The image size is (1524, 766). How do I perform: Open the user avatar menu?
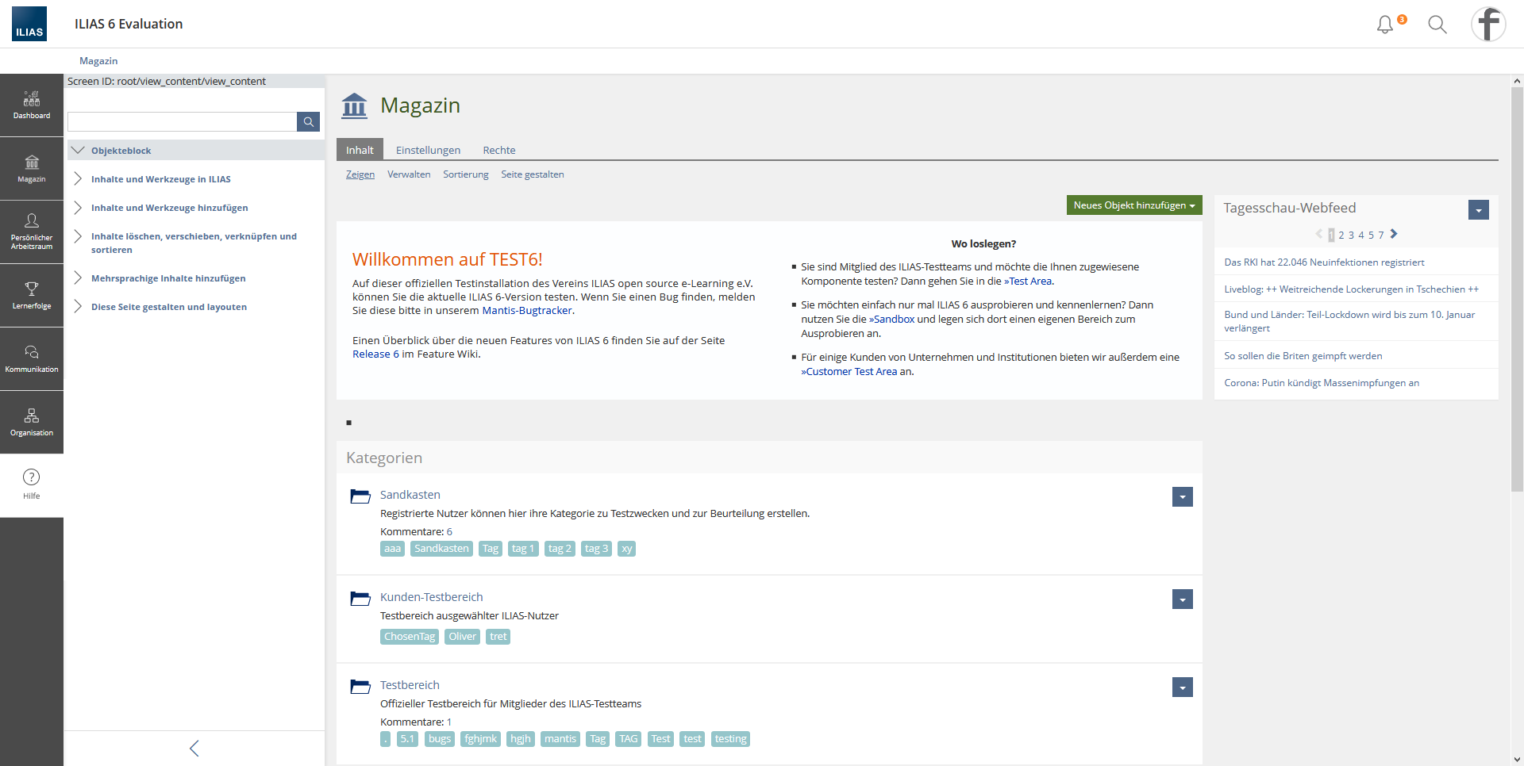[1488, 25]
